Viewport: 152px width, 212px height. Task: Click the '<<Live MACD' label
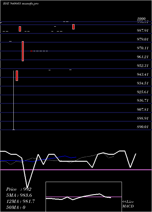pyautogui.click(x=128, y=204)
